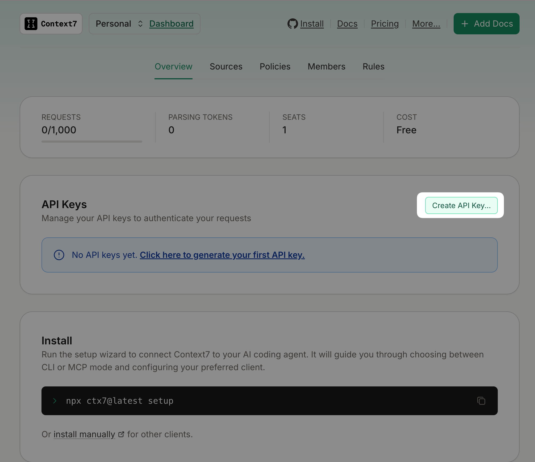Viewport: 535px width, 462px height.
Task: Switch to the Rules tab
Action: click(x=373, y=67)
